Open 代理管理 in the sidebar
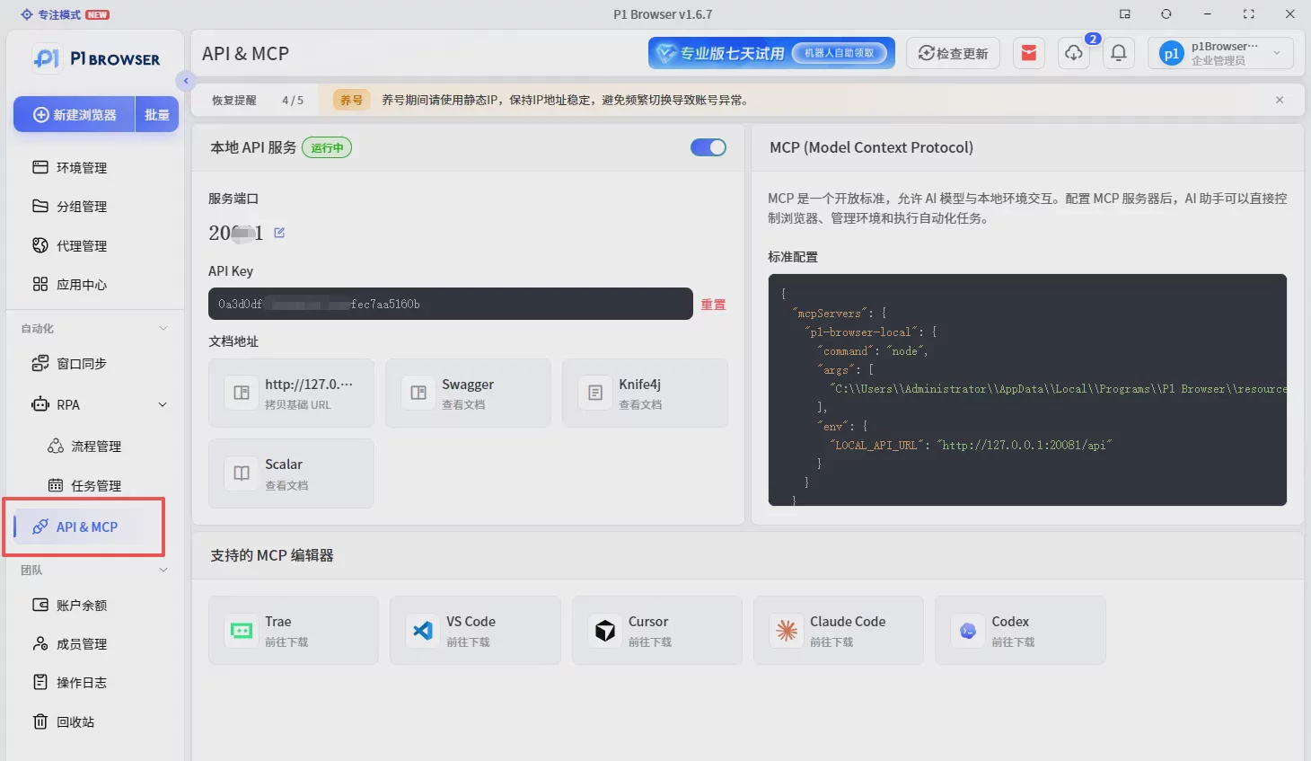This screenshot has height=761, width=1311. point(95,245)
